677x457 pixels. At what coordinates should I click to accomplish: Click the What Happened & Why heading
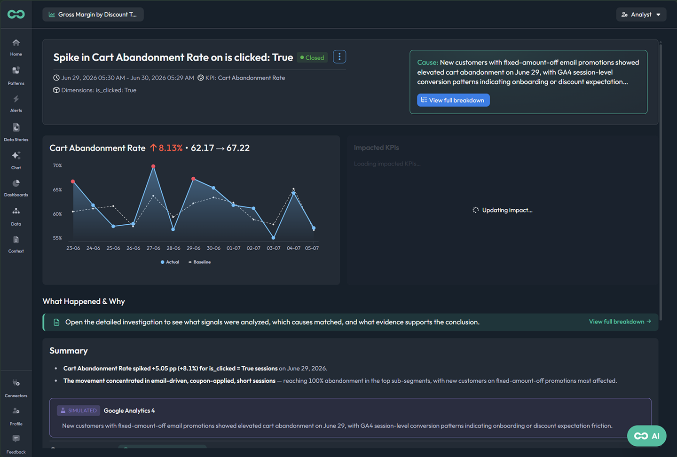(x=84, y=301)
